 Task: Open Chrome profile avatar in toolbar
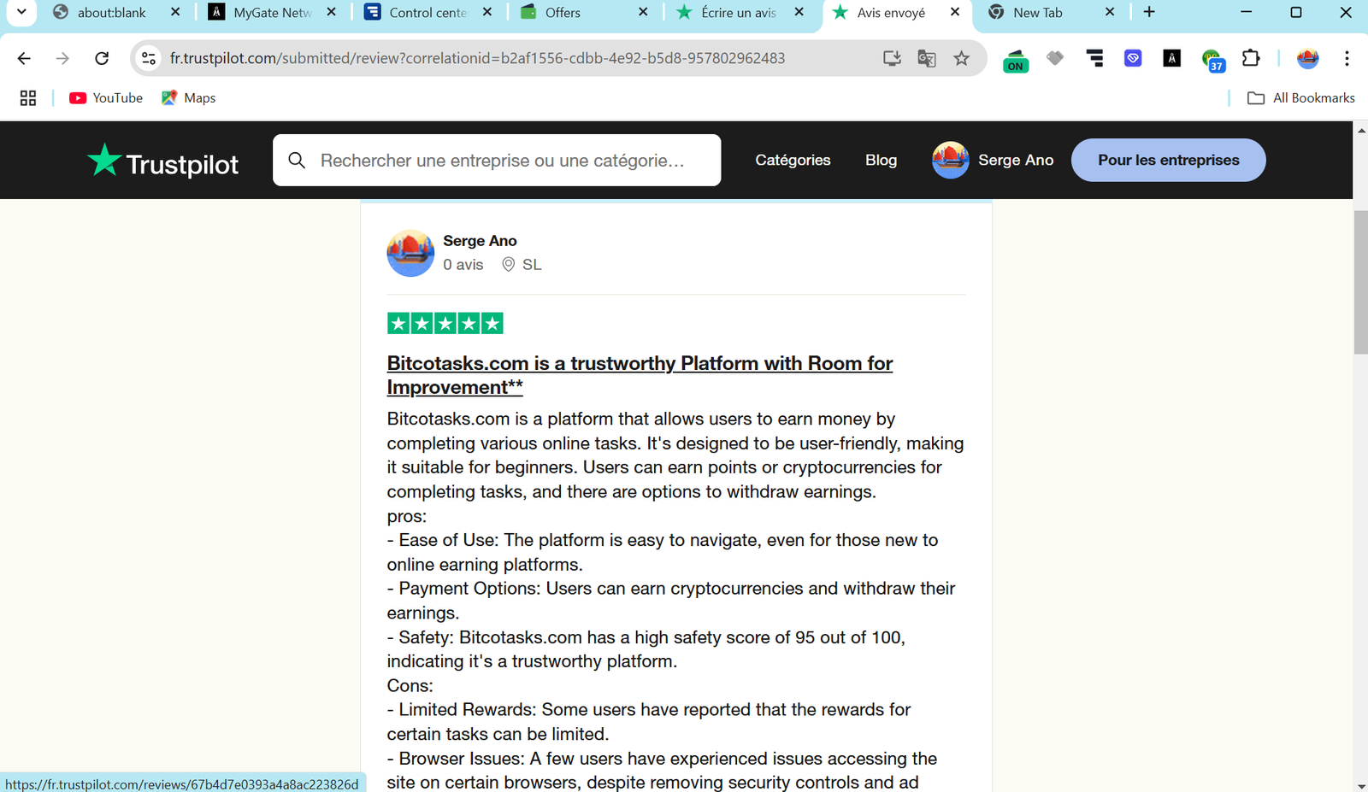point(1308,58)
